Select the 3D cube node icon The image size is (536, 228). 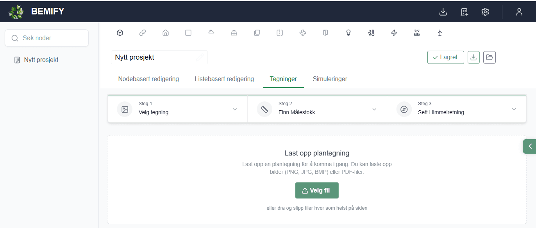pos(120,33)
